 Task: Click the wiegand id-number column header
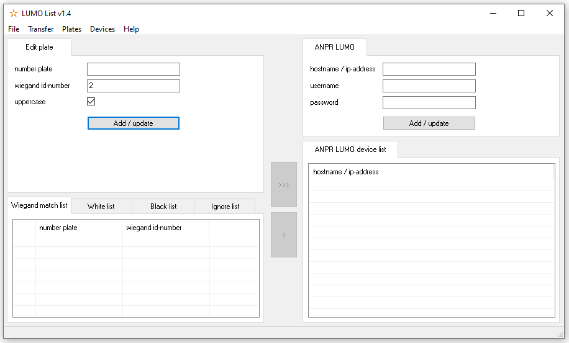[166, 228]
